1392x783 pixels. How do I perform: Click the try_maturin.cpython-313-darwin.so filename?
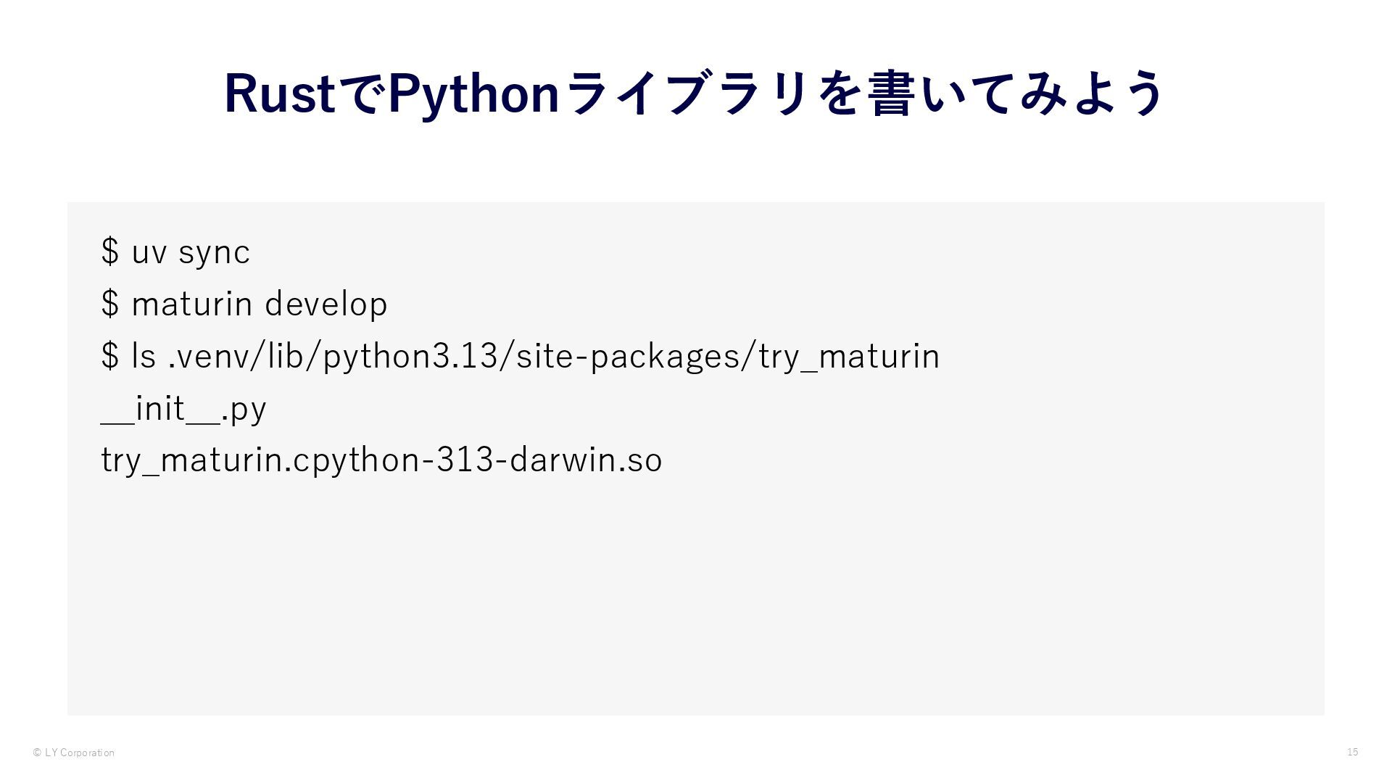(381, 460)
